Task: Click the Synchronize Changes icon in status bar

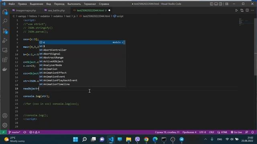Action: pos(25,132)
